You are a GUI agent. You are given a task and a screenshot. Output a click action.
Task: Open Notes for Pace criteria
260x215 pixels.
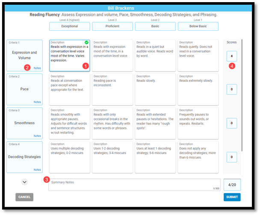[x=37, y=102]
